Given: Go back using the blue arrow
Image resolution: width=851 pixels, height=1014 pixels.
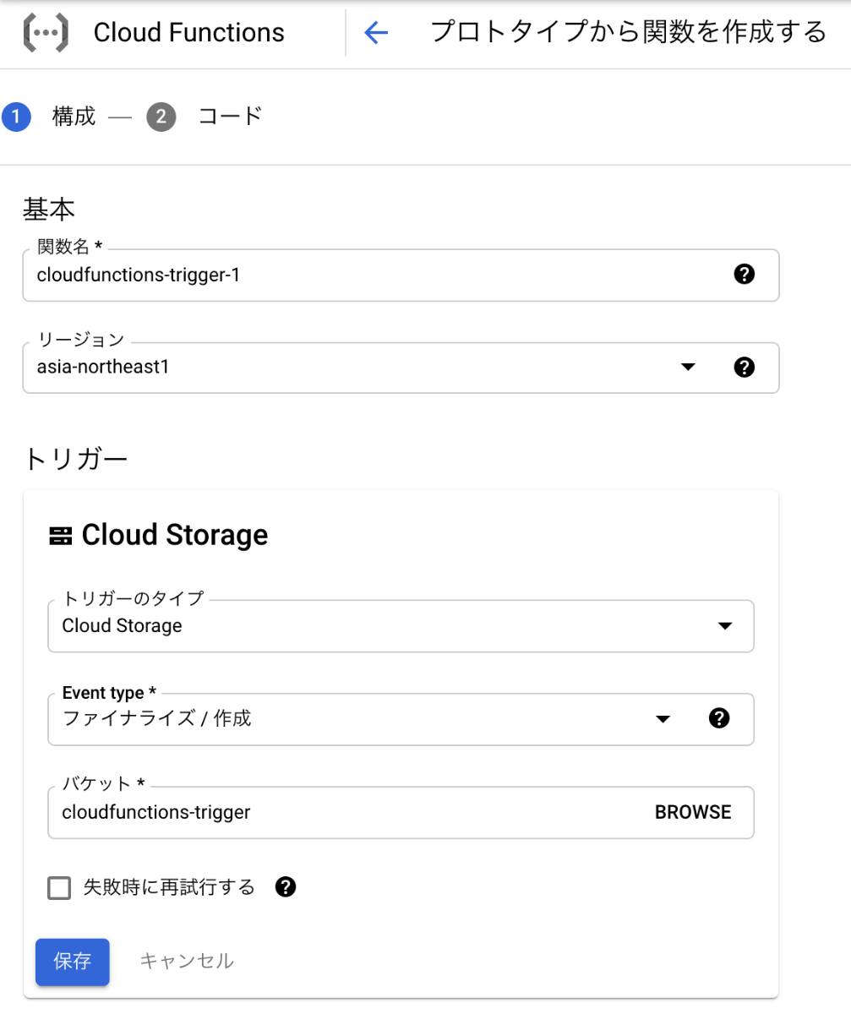Looking at the screenshot, I should point(375,33).
